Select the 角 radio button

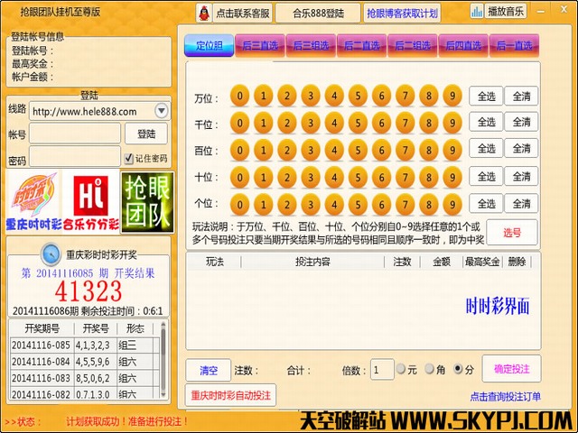click(429, 370)
